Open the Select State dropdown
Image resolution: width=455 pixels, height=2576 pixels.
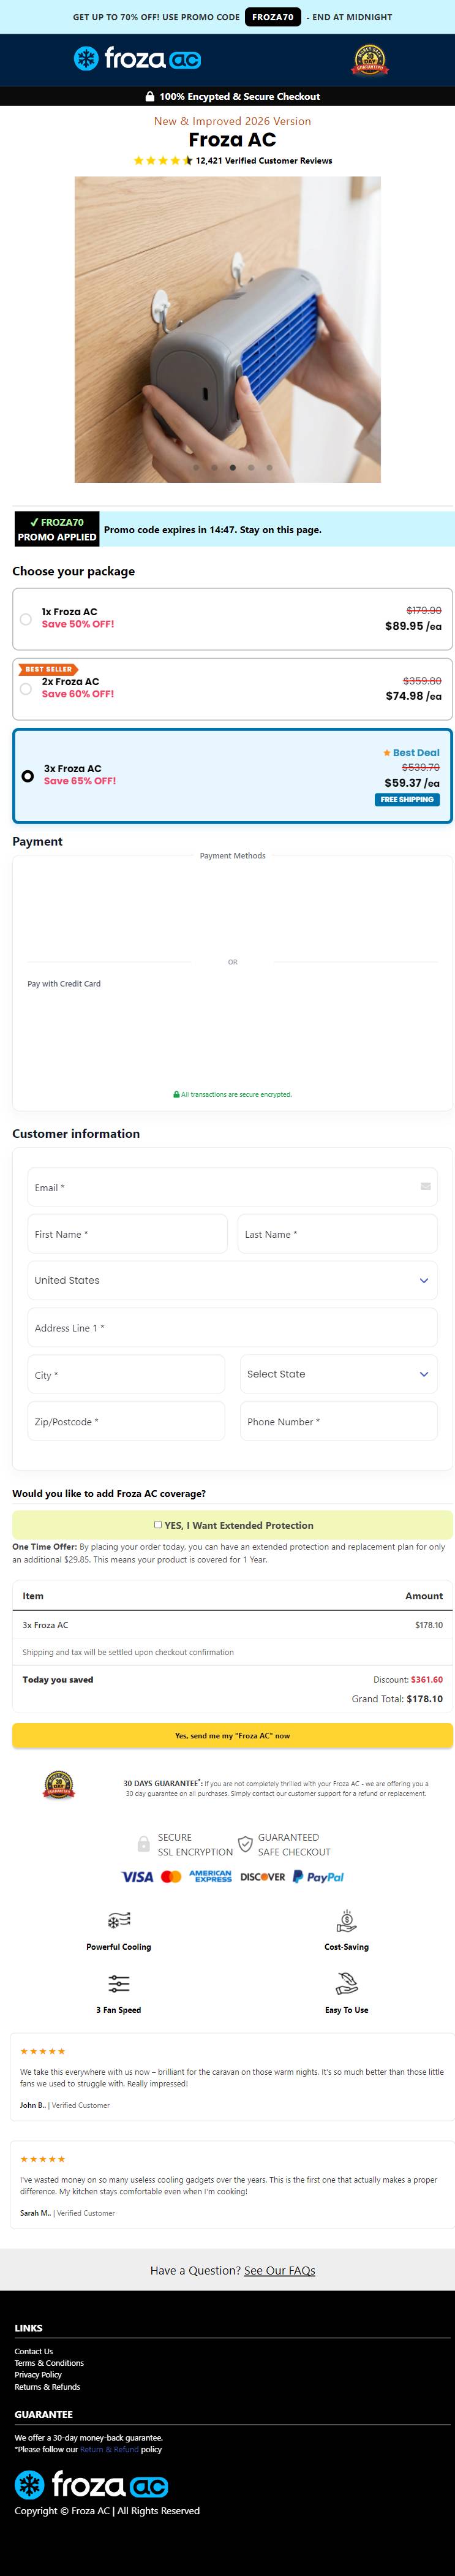(x=339, y=1374)
